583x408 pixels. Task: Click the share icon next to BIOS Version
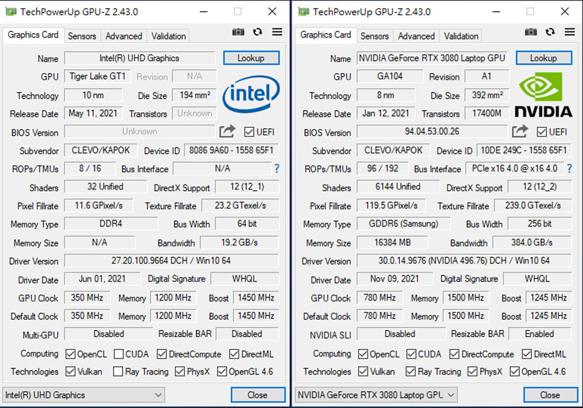(x=227, y=131)
